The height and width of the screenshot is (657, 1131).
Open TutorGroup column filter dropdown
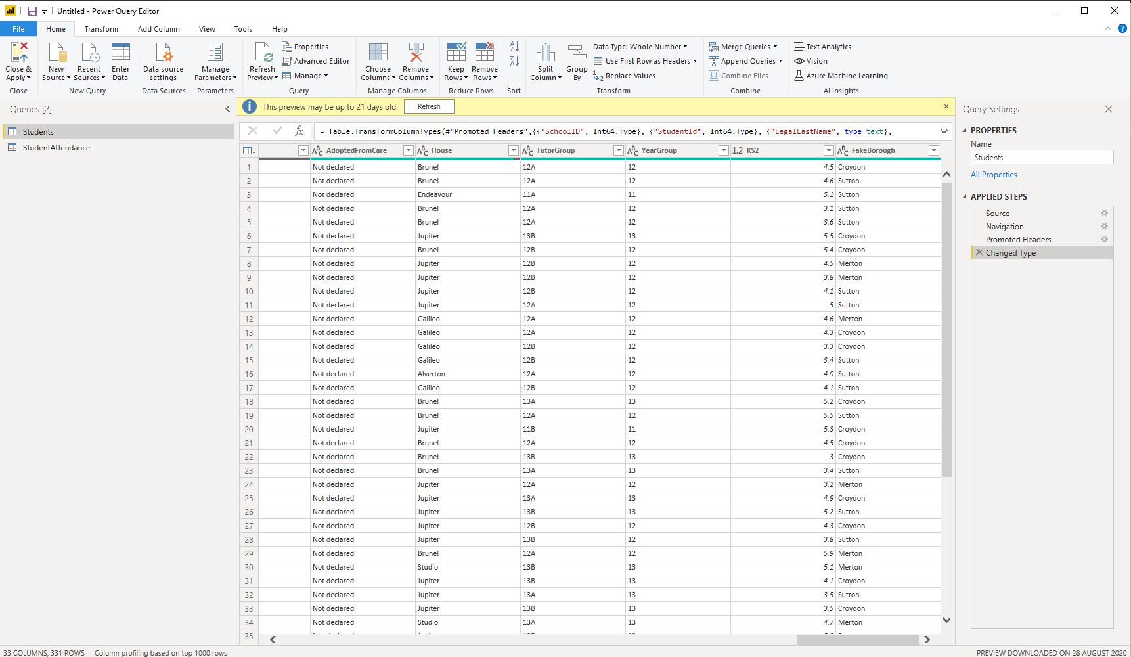(618, 150)
